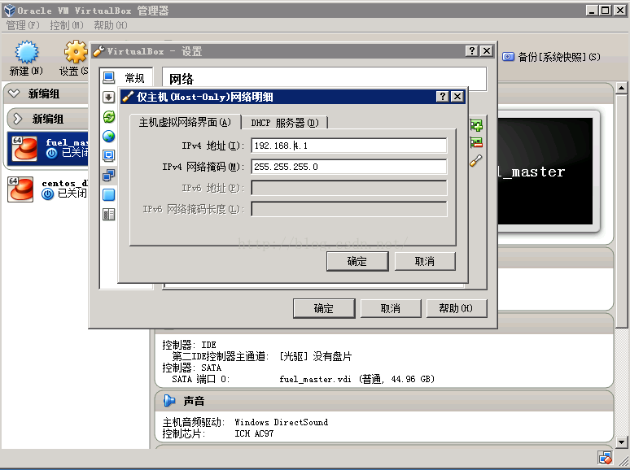Open the 控制(M) menu
This screenshot has height=470, width=630.
click(67, 26)
